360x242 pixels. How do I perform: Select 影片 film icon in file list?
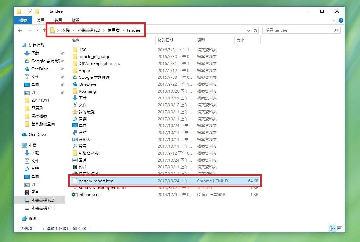pyautogui.click(x=75, y=167)
